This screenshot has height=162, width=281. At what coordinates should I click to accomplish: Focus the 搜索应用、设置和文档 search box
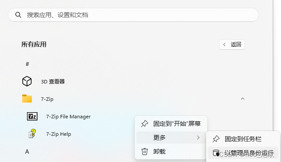pos(133,15)
